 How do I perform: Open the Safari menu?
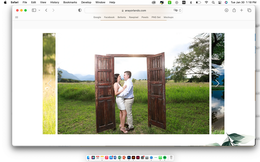pyautogui.click(x=15, y=2)
